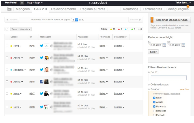Switch to the Ferramentas tab
Screen dimensions: 194x123
[153, 9]
